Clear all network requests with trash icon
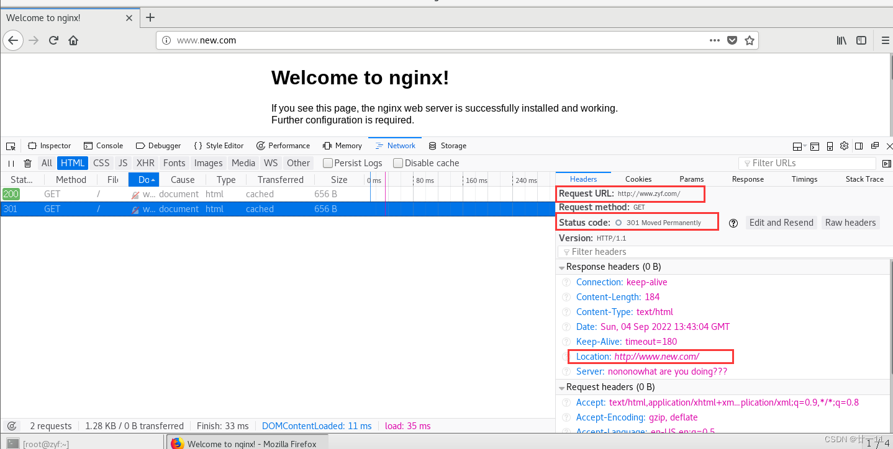This screenshot has height=449, width=893. coord(27,162)
